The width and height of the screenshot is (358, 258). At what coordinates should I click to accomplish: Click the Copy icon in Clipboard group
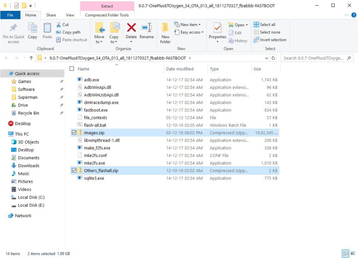point(33,28)
